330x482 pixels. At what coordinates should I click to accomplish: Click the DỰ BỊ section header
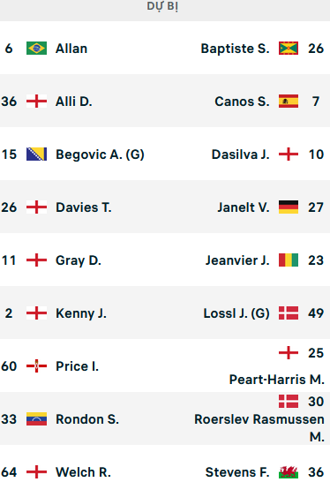(162, 6)
